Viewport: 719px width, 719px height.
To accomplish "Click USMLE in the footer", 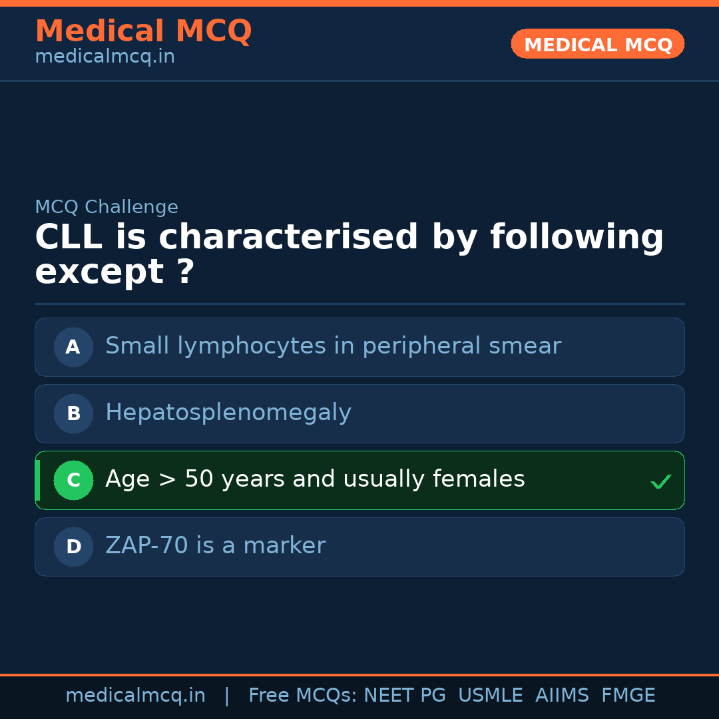I will [x=490, y=696].
